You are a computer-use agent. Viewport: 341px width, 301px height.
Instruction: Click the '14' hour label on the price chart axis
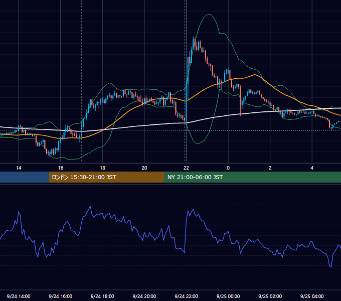(x=19, y=168)
